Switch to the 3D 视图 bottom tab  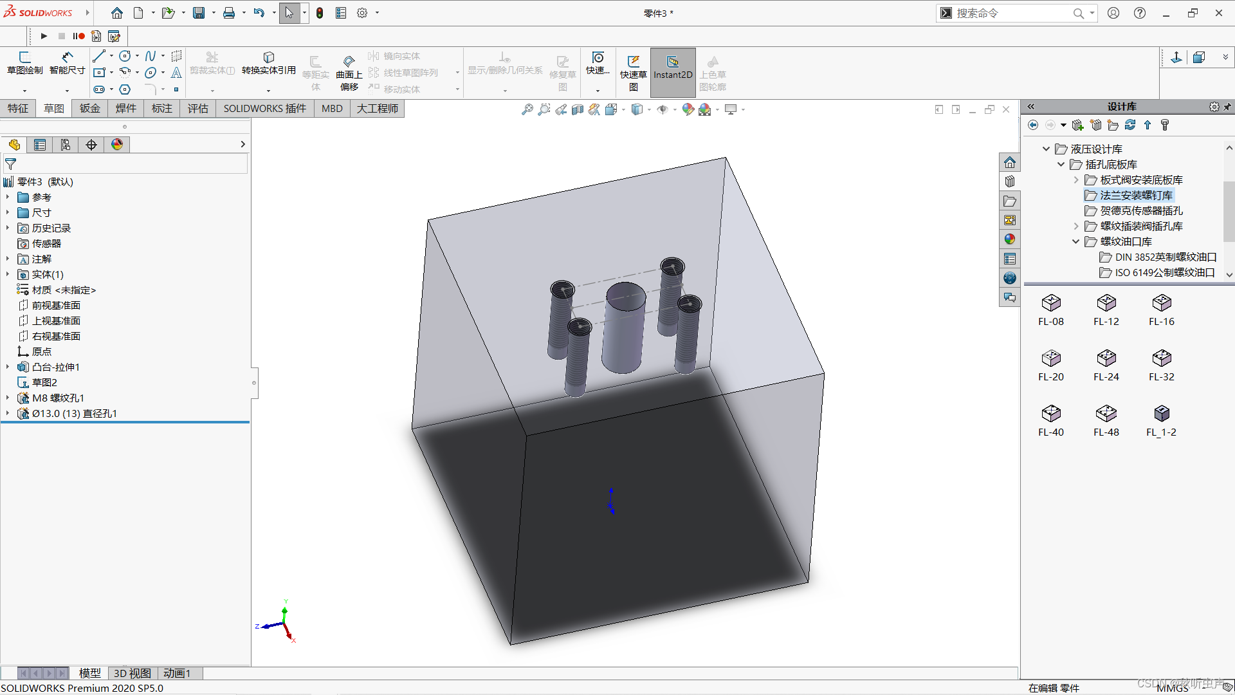133,673
